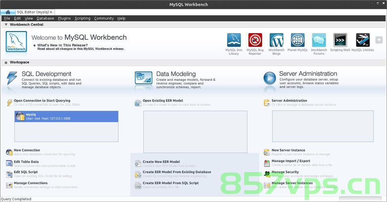387x202 pixels.
Task: Click the Manage Connections icon
Action: coord(9,185)
